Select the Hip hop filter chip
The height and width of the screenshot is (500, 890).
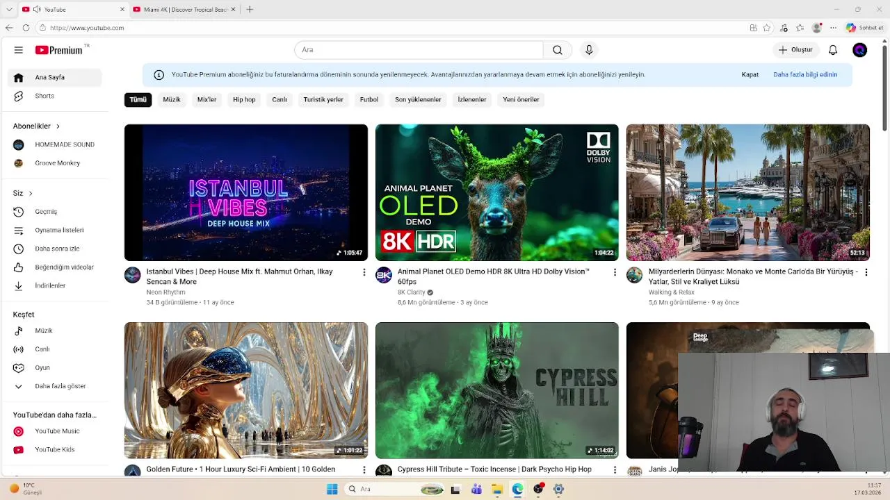pos(244,100)
